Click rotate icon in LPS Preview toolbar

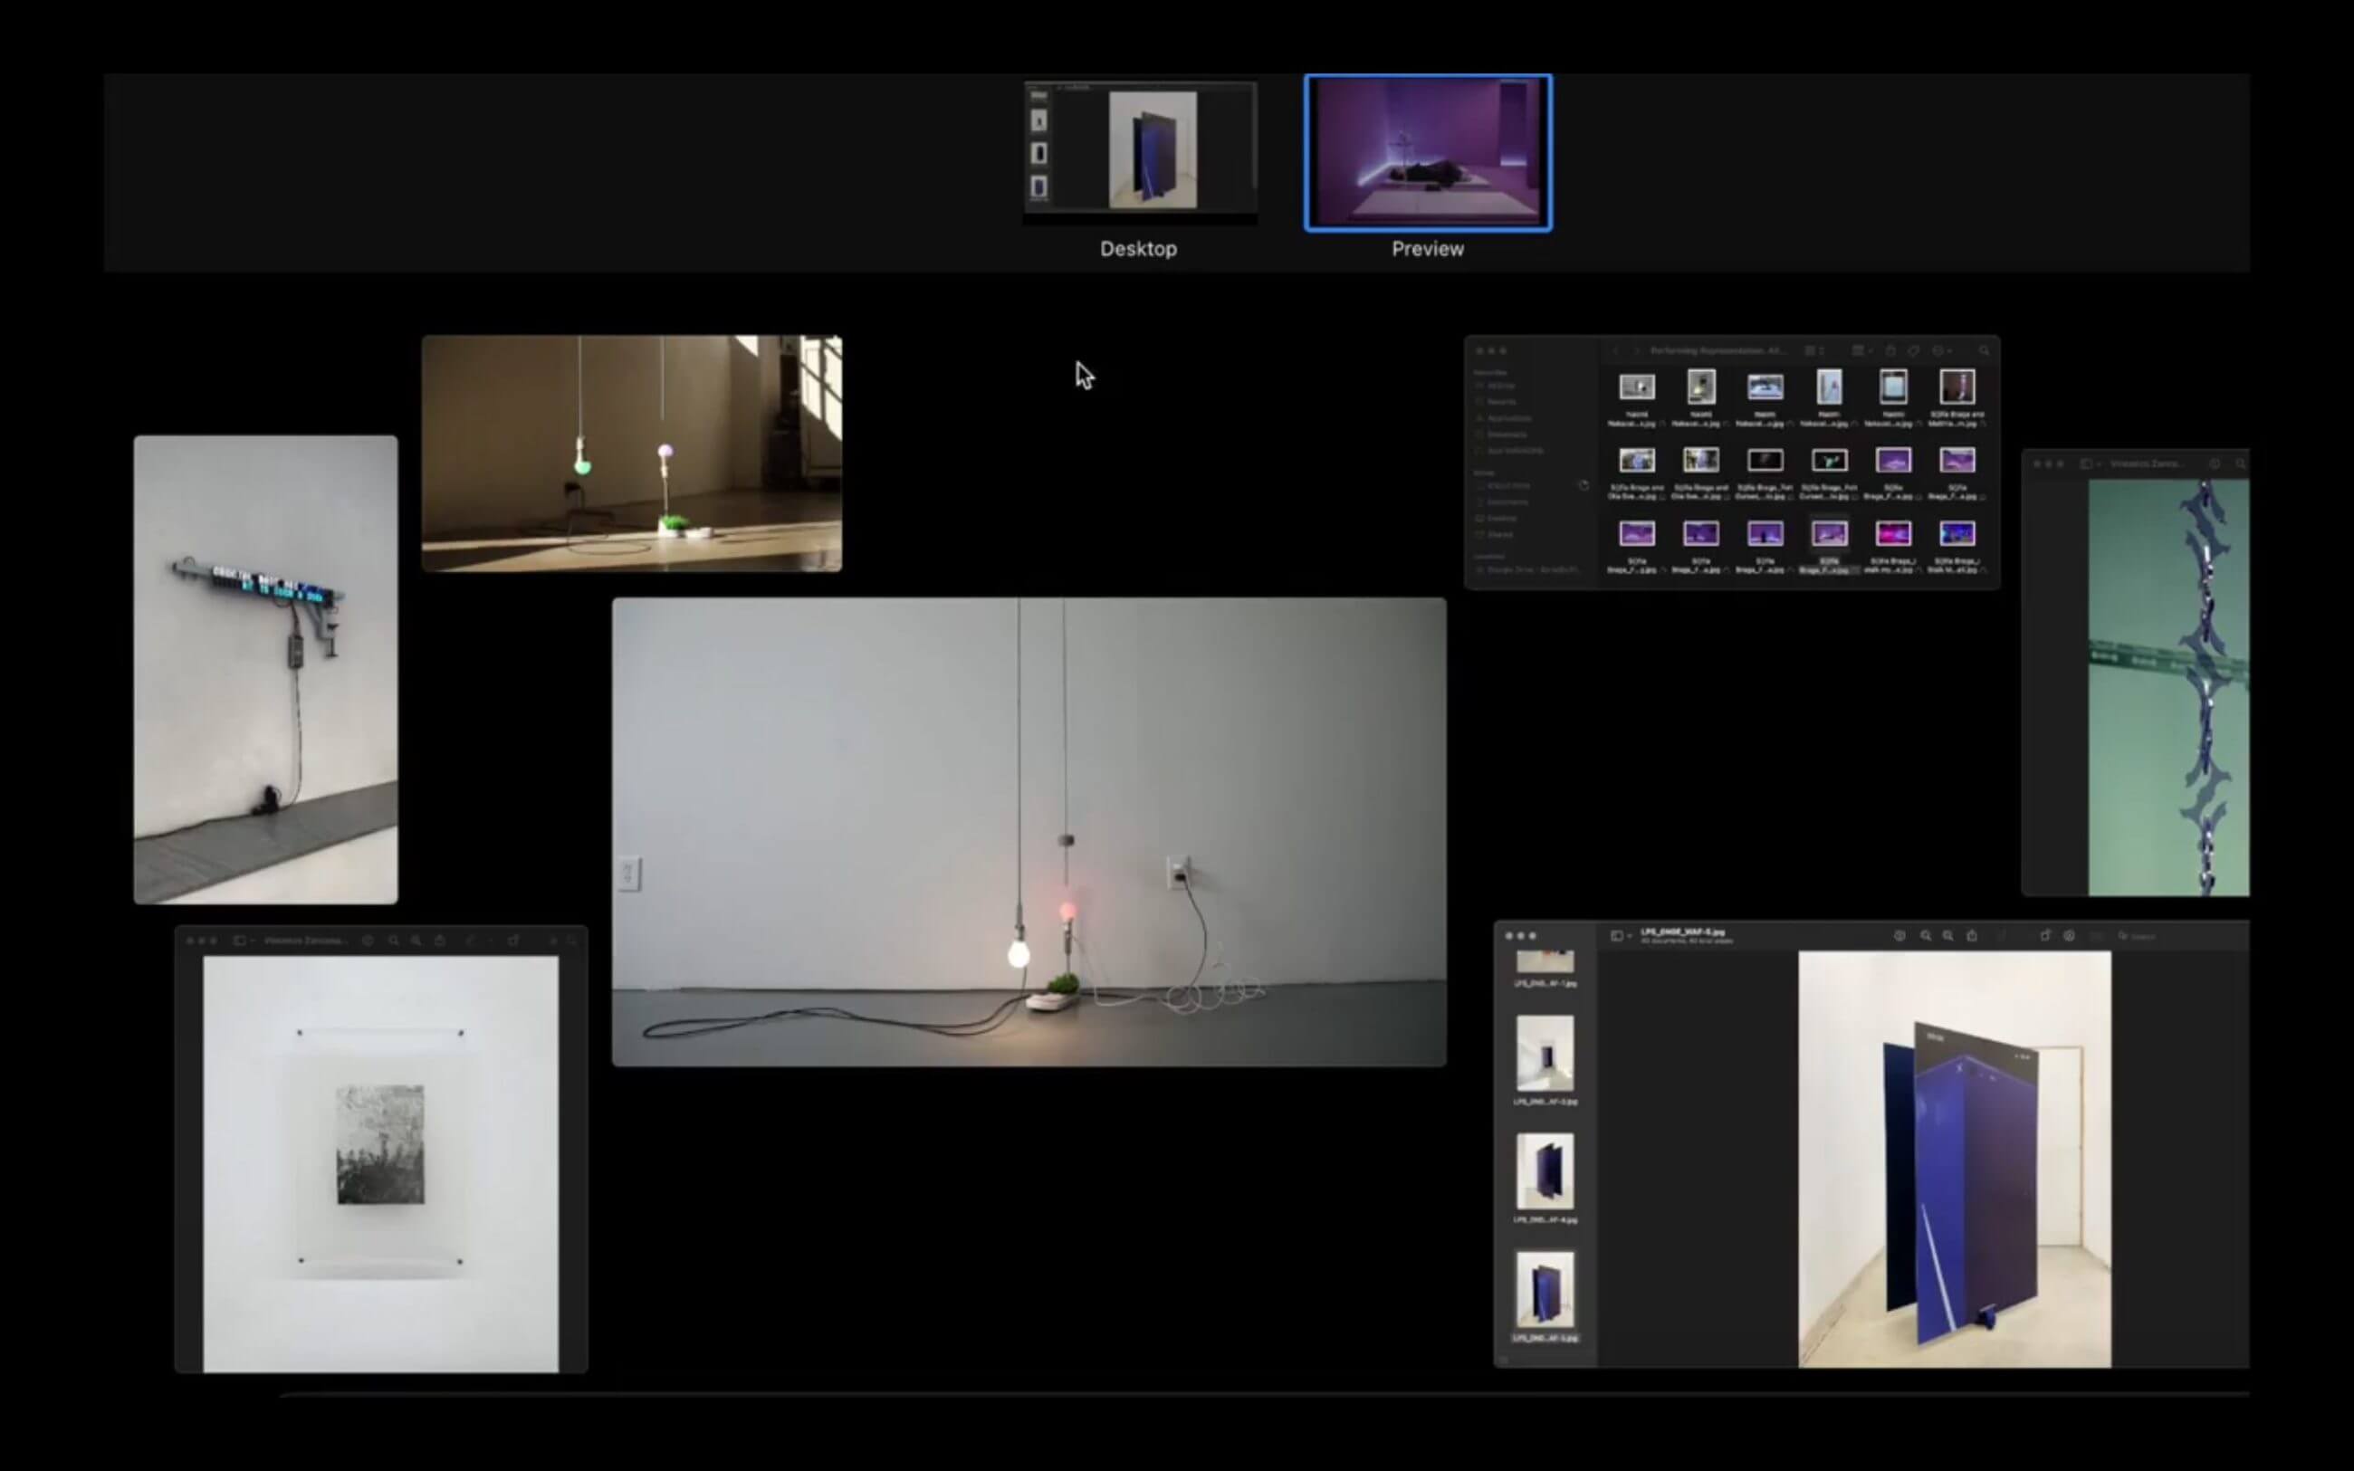click(2045, 936)
